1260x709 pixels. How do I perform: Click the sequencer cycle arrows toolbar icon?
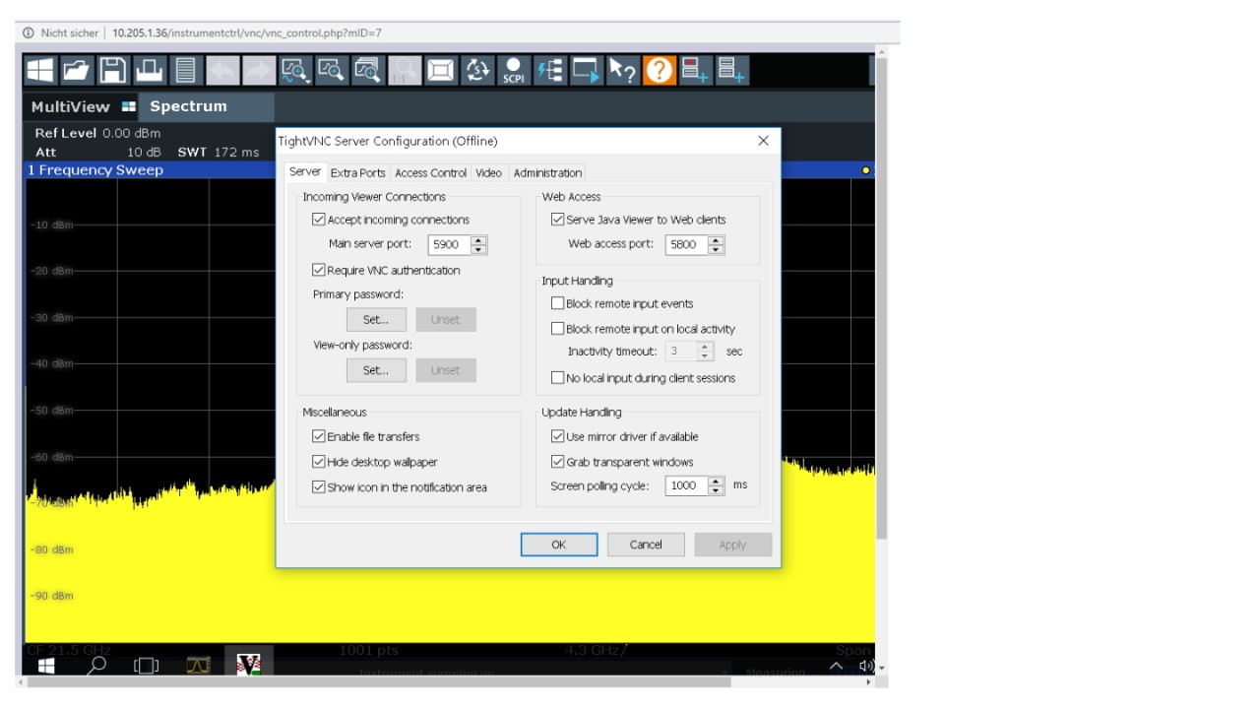[x=477, y=70]
